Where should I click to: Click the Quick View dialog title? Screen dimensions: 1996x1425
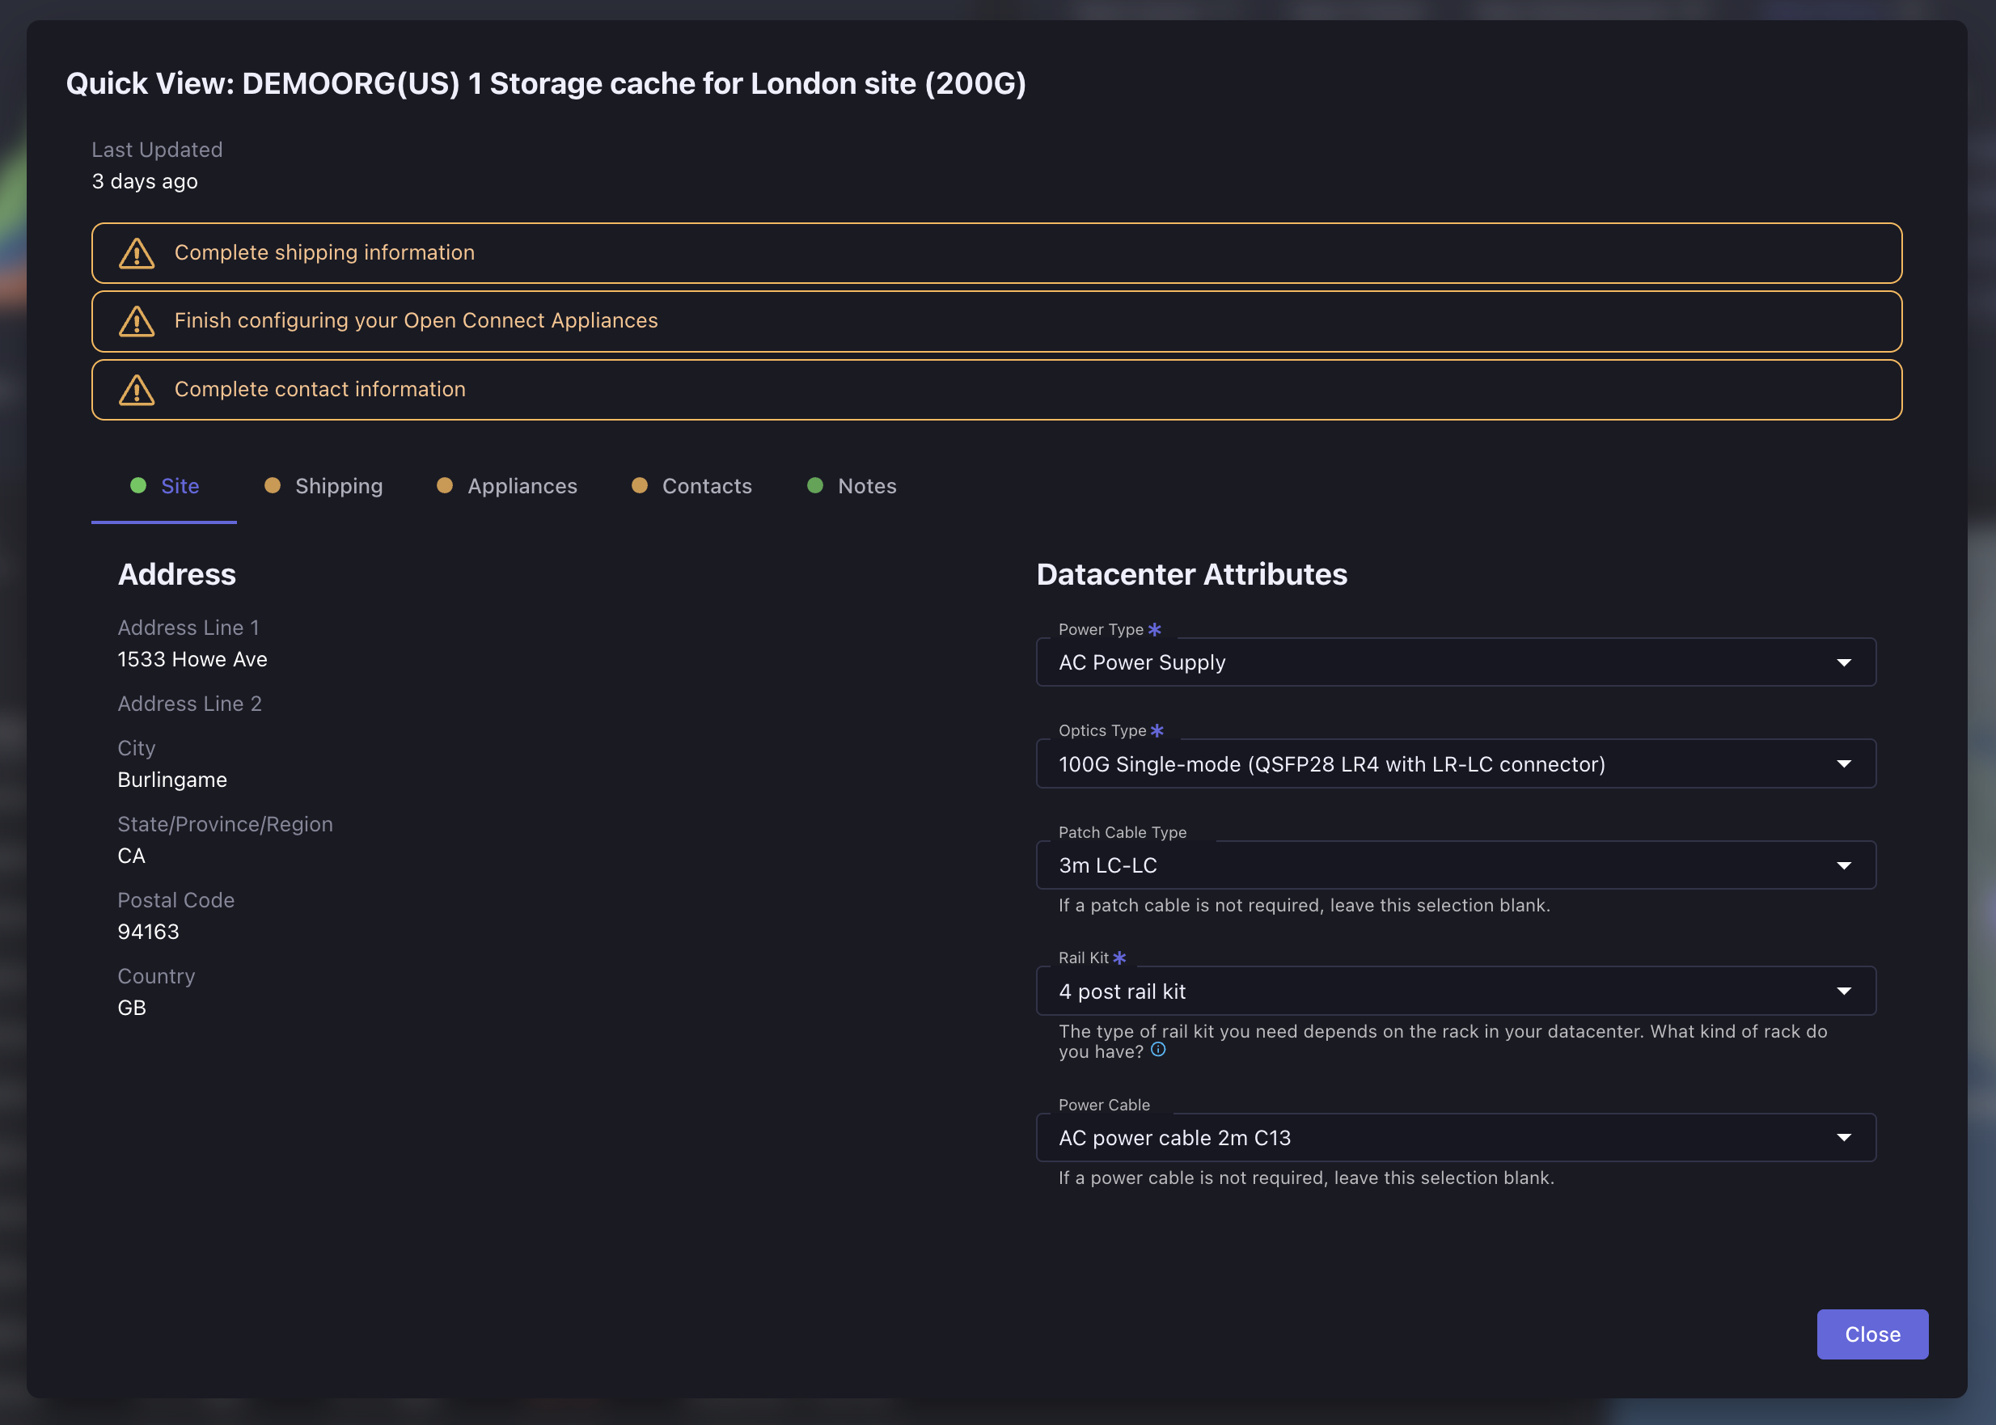click(x=546, y=83)
